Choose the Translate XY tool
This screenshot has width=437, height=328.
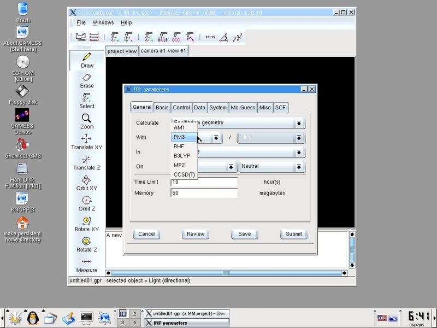[x=87, y=142]
